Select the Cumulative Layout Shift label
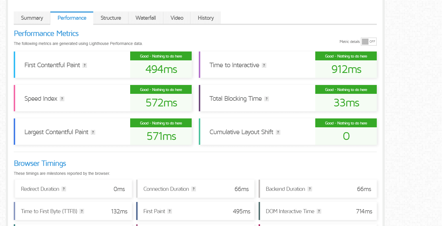 pyautogui.click(x=241, y=132)
